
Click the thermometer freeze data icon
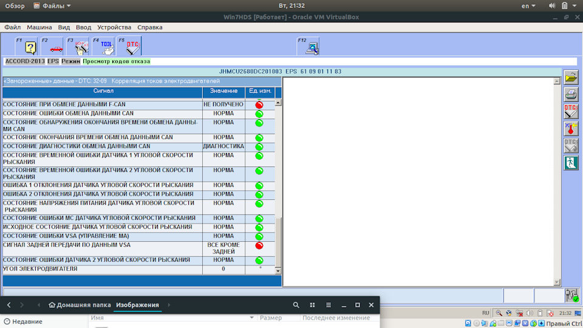coord(571,129)
